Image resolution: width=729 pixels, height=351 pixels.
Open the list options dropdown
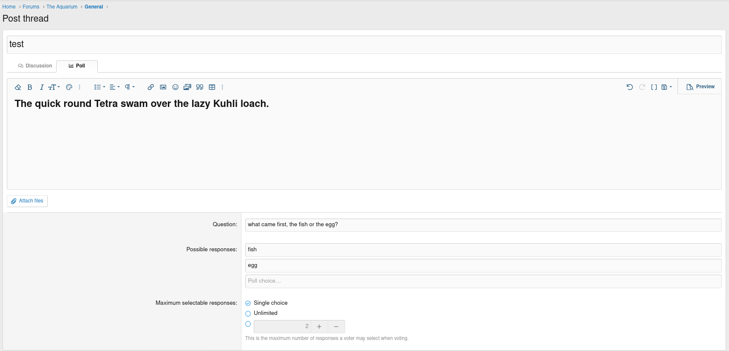99,87
